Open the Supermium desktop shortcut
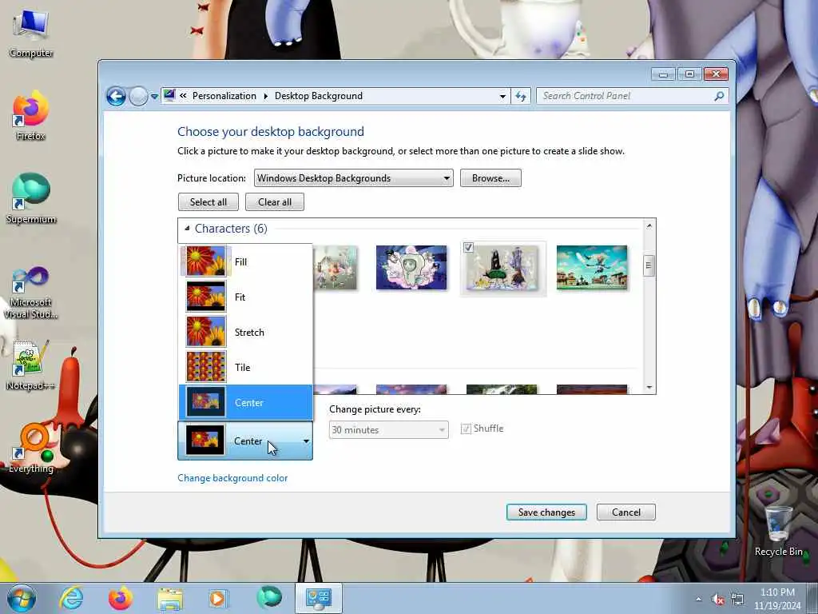Image resolution: width=818 pixels, height=614 pixels. click(31, 198)
